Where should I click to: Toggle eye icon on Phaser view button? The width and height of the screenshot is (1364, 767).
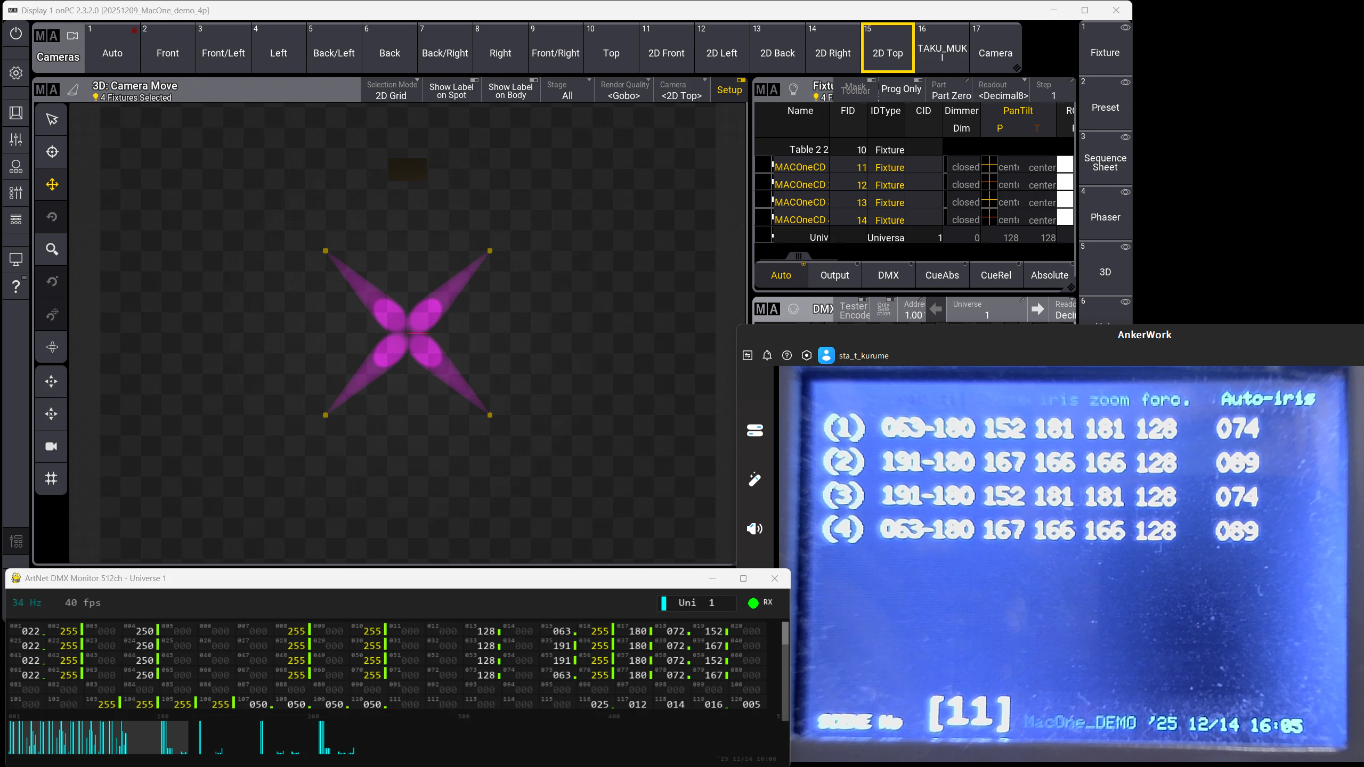1125,192
